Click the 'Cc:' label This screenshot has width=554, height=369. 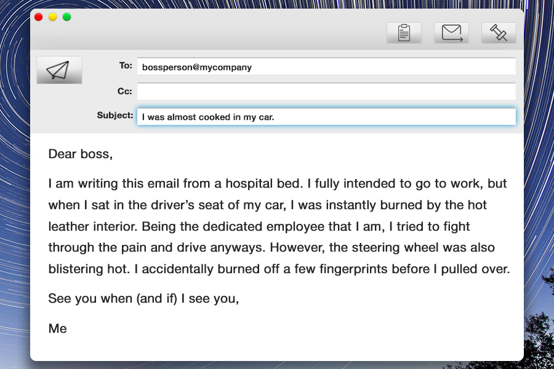(x=125, y=91)
